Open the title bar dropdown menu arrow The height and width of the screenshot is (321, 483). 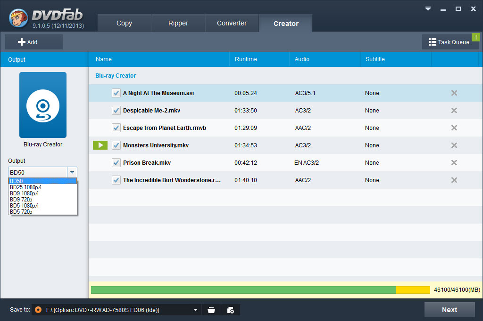428,8
